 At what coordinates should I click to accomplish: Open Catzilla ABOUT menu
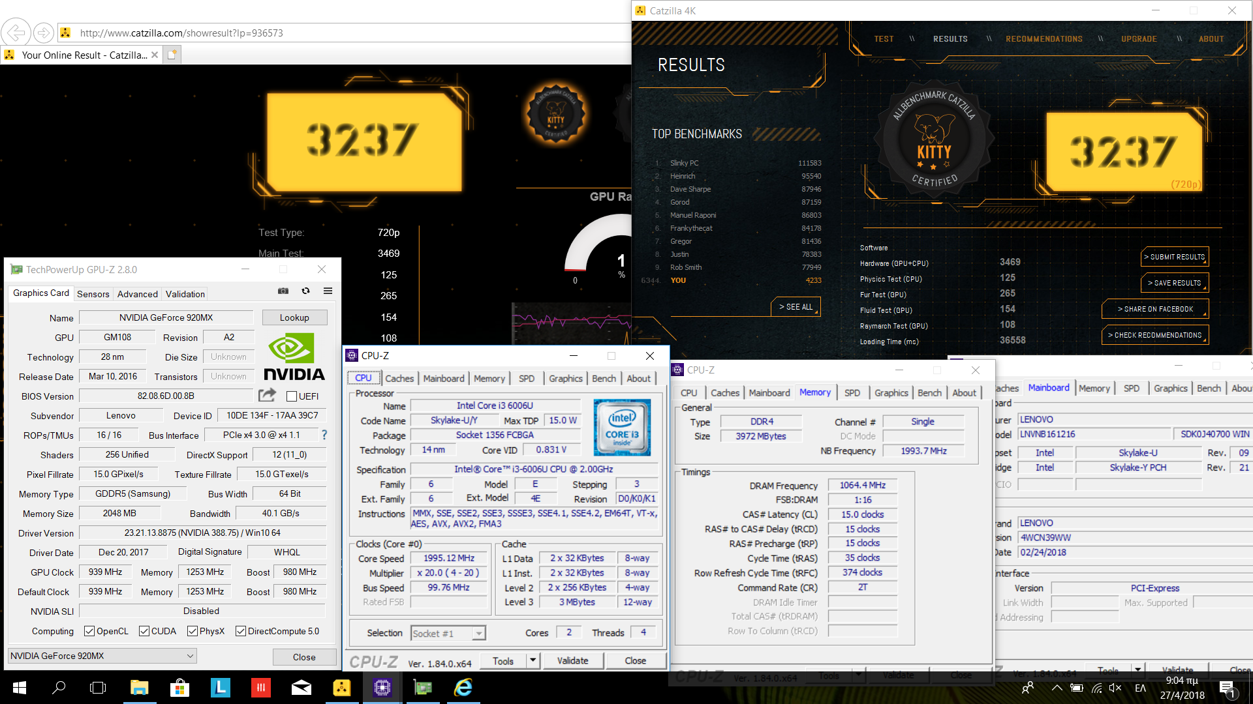click(x=1211, y=39)
